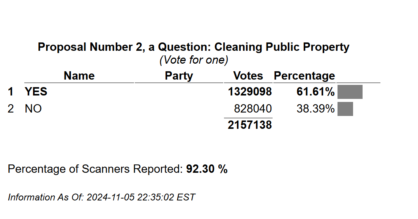Click the row number 1
The height and width of the screenshot is (219, 418).
(11, 92)
